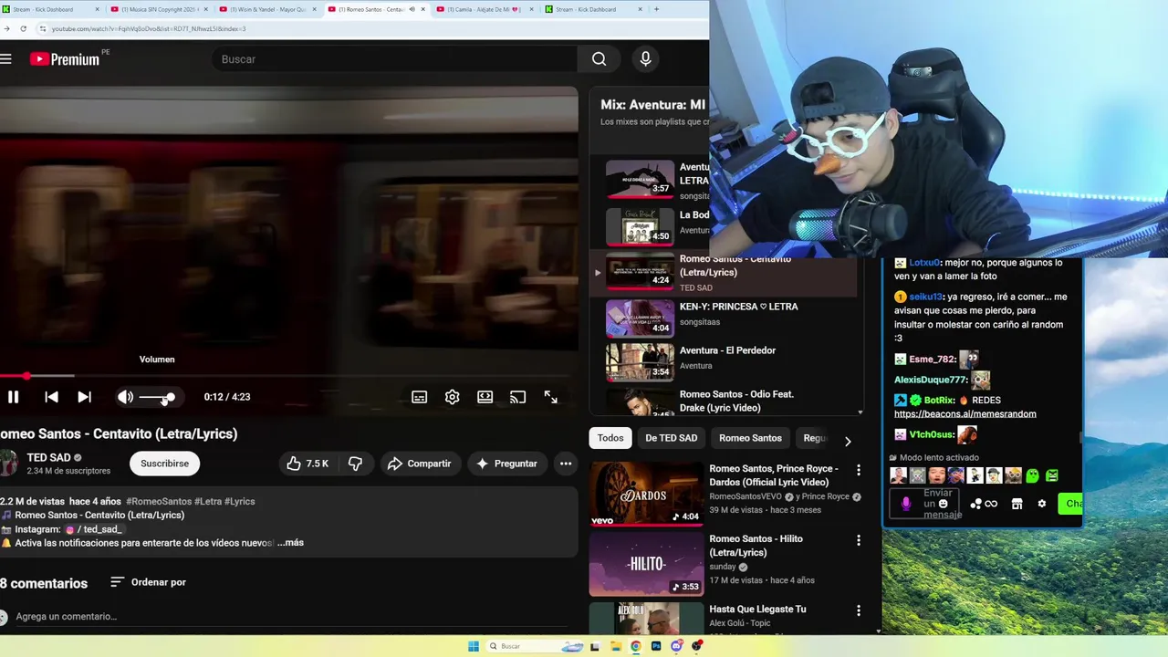Select the De TED SAD chip
1168x657 pixels.
pos(672,438)
